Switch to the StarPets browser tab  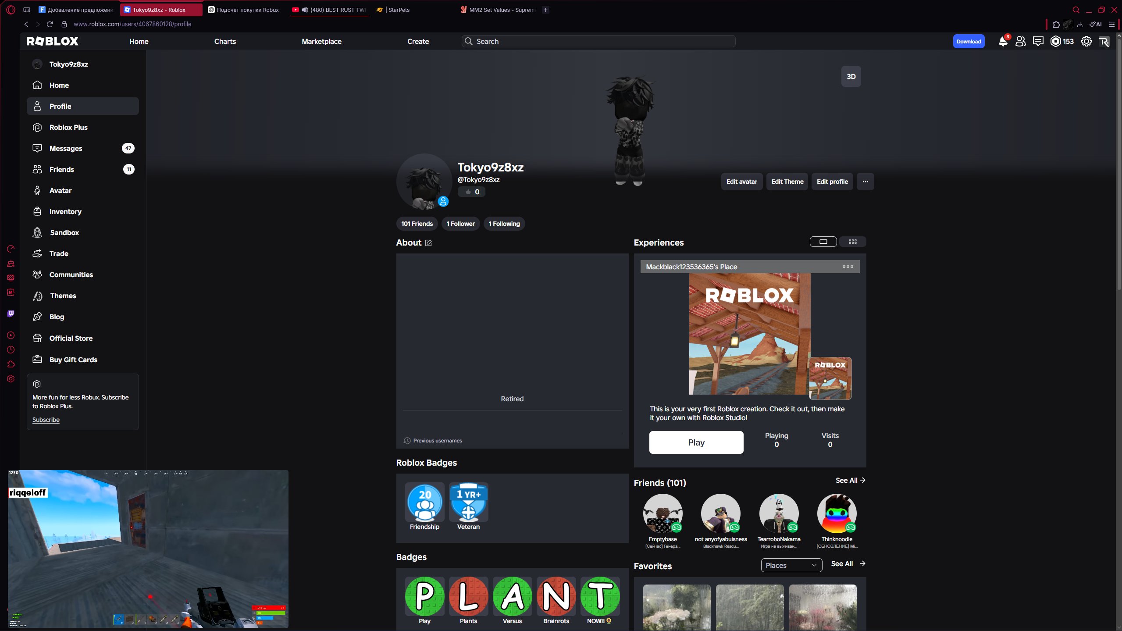414,10
